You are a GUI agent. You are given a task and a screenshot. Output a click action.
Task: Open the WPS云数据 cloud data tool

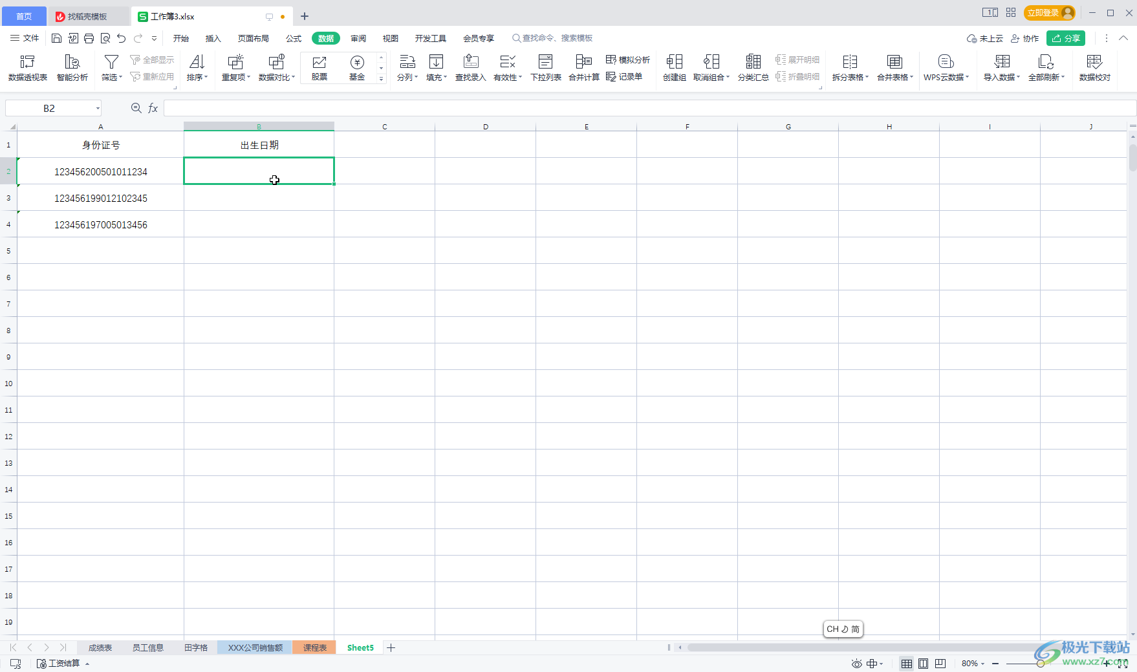pos(946,68)
